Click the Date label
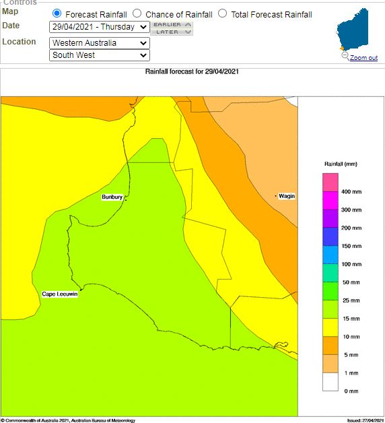385x423 pixels. [x=11, y=26]
